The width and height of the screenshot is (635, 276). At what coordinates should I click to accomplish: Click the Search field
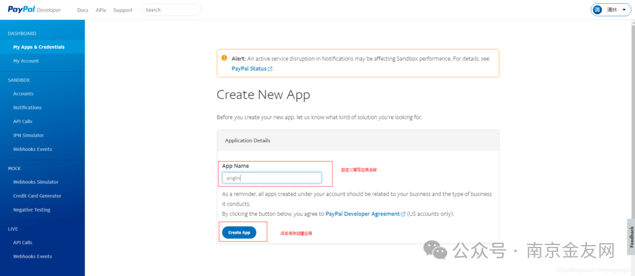pyautogui.click(x=171, y=10)
